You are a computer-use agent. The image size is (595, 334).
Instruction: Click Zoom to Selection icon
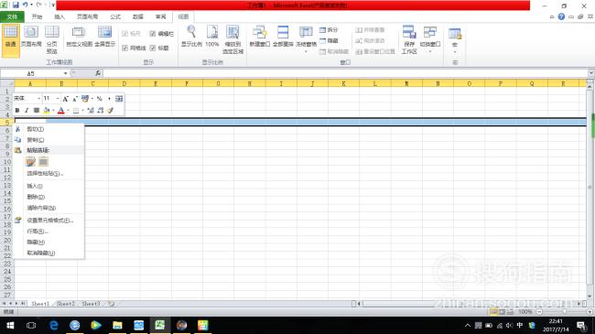[x=233, y=39]
